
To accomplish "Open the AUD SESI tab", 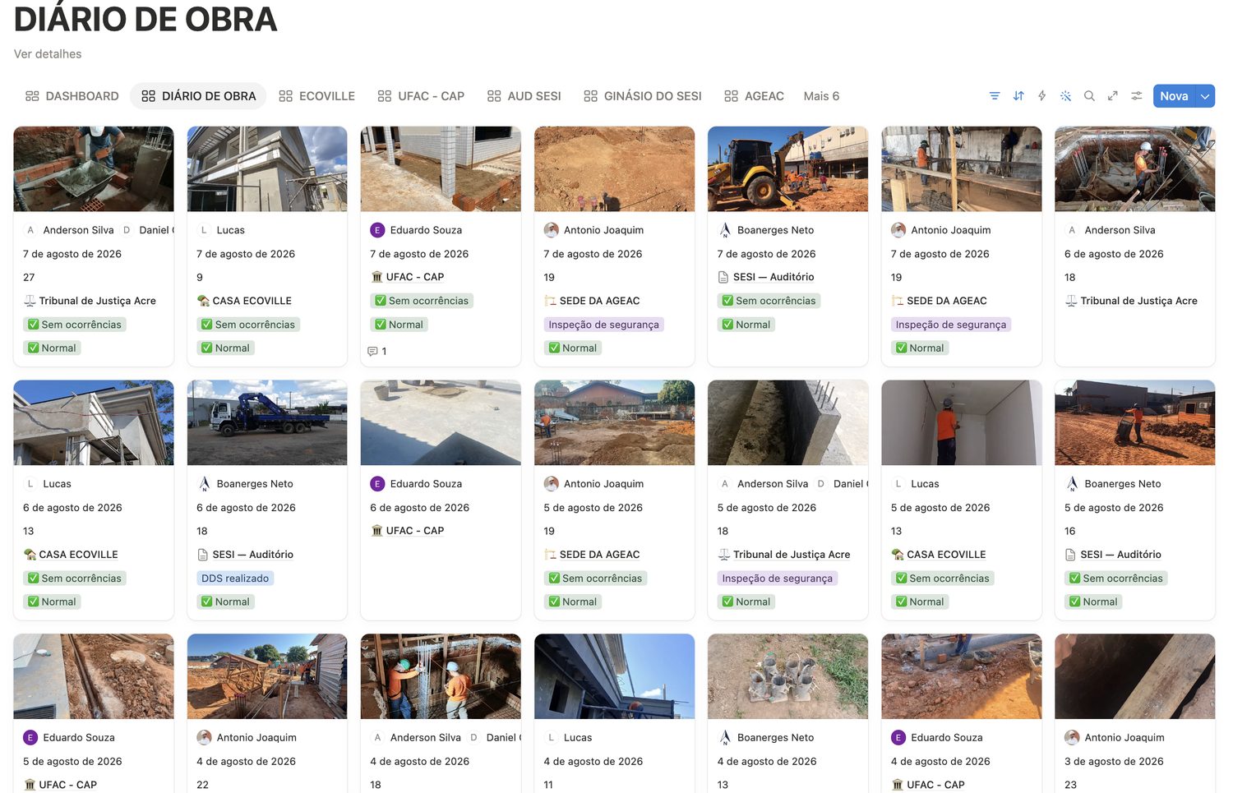I will coord(524,96).
